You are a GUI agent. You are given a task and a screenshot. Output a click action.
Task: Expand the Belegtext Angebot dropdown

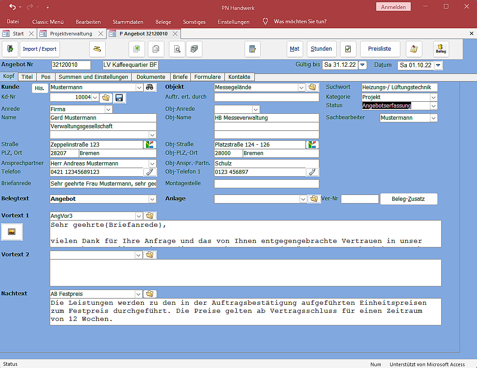[x=152, y=199]
